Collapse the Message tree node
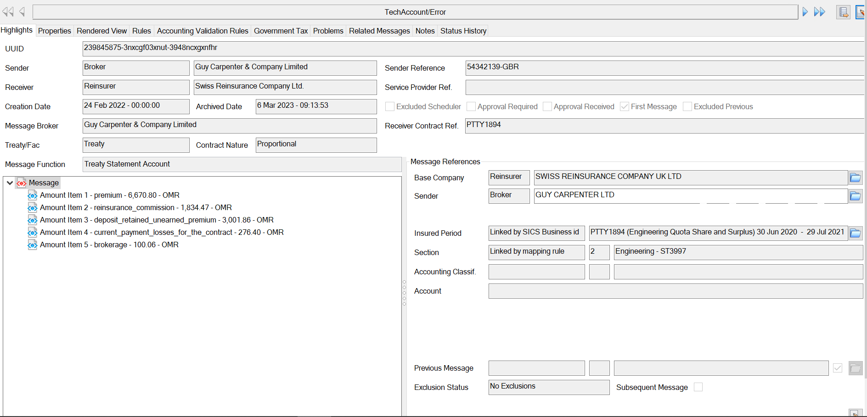867x417 pixels. [10, 183]
